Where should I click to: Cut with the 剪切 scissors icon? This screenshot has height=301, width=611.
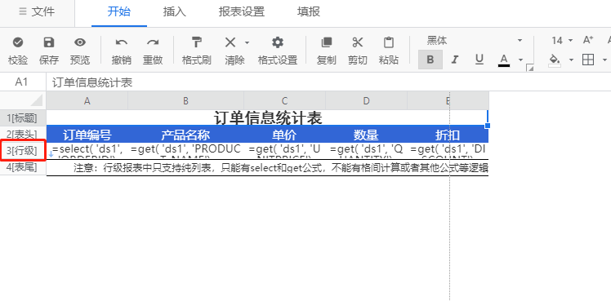[x=357, y=42]
